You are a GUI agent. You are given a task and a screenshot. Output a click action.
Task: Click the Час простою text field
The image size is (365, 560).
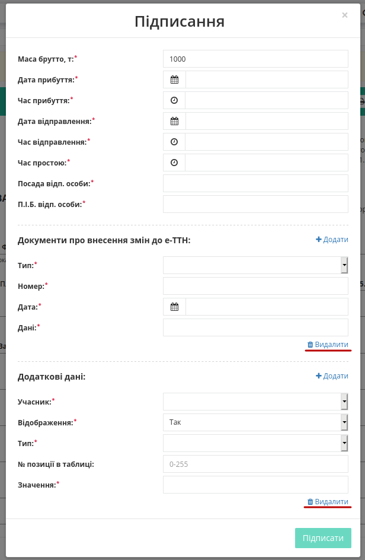point(267,163)
